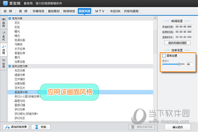Image resolution: width=198 pixels, height=132 pixels.
Task: Select the 创意拼图 item
Action: (x=20, y=83)
